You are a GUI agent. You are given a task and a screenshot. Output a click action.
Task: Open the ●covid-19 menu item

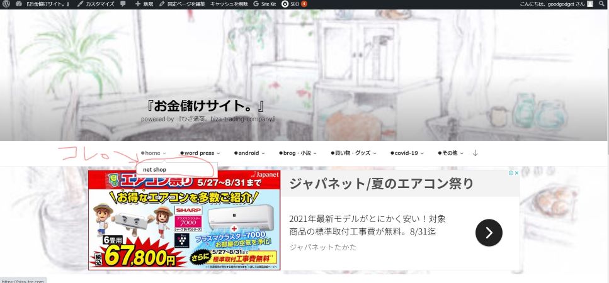click(x=404, y=153)
